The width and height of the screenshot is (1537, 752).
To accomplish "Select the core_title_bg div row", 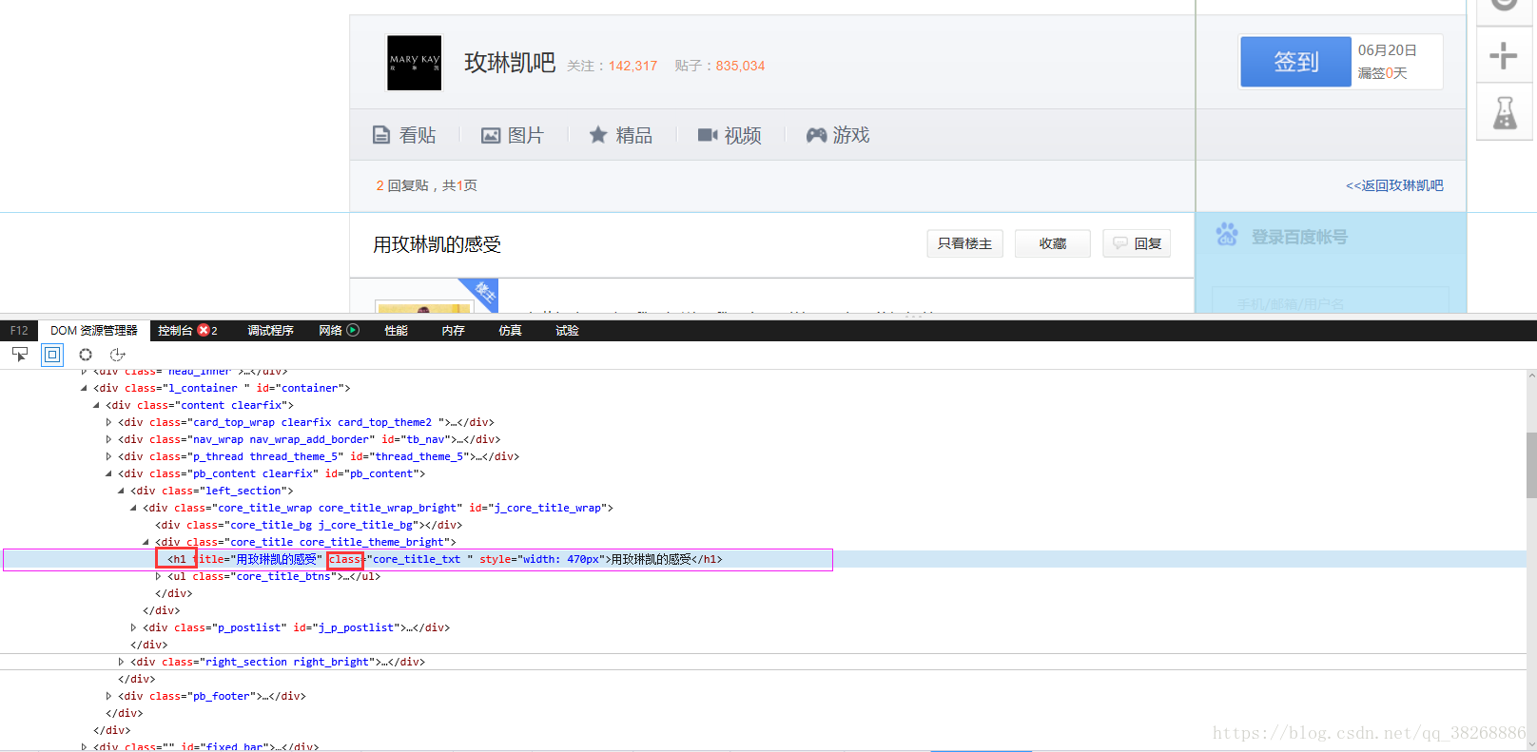I will pos(309,525).
